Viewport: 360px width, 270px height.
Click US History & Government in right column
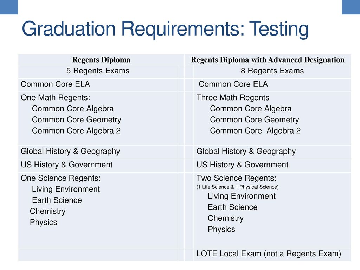point(242,165)
